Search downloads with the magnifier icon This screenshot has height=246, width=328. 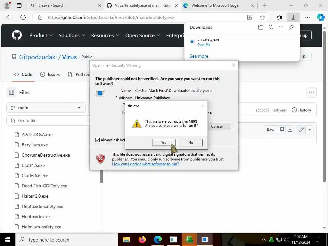click(271, 27)
